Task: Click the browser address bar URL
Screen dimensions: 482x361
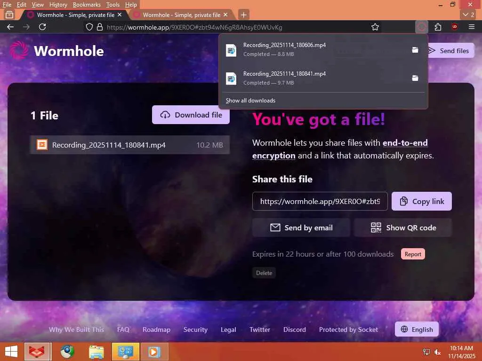Action: click(194, 27)
